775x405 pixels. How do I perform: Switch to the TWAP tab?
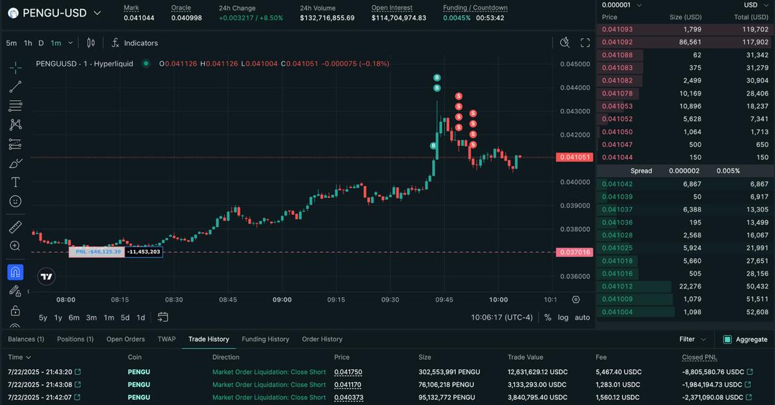(x=167, y=339)
